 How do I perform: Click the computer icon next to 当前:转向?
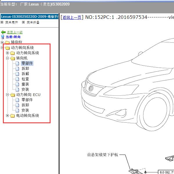click(3, 37)
